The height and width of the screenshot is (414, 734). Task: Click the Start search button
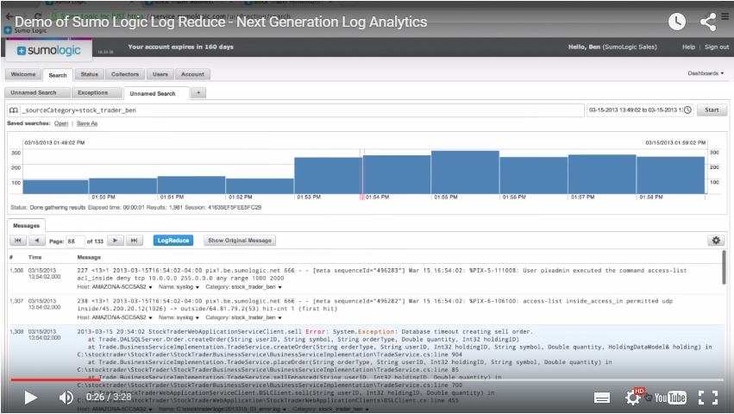coord(712,110)
